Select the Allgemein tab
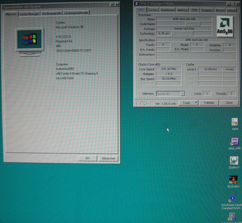The width and height of the screenshot is (242, 223). point(11,14)
